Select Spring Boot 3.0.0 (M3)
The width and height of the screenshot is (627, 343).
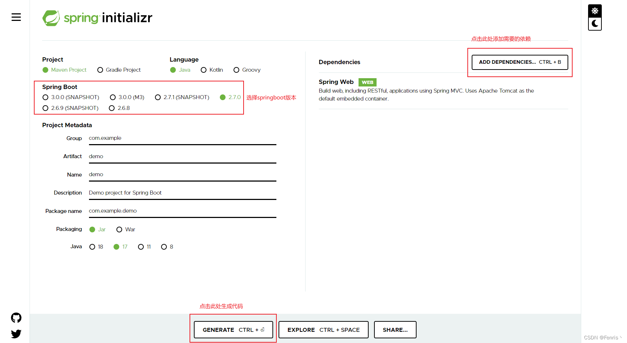[x=127, y=97]
